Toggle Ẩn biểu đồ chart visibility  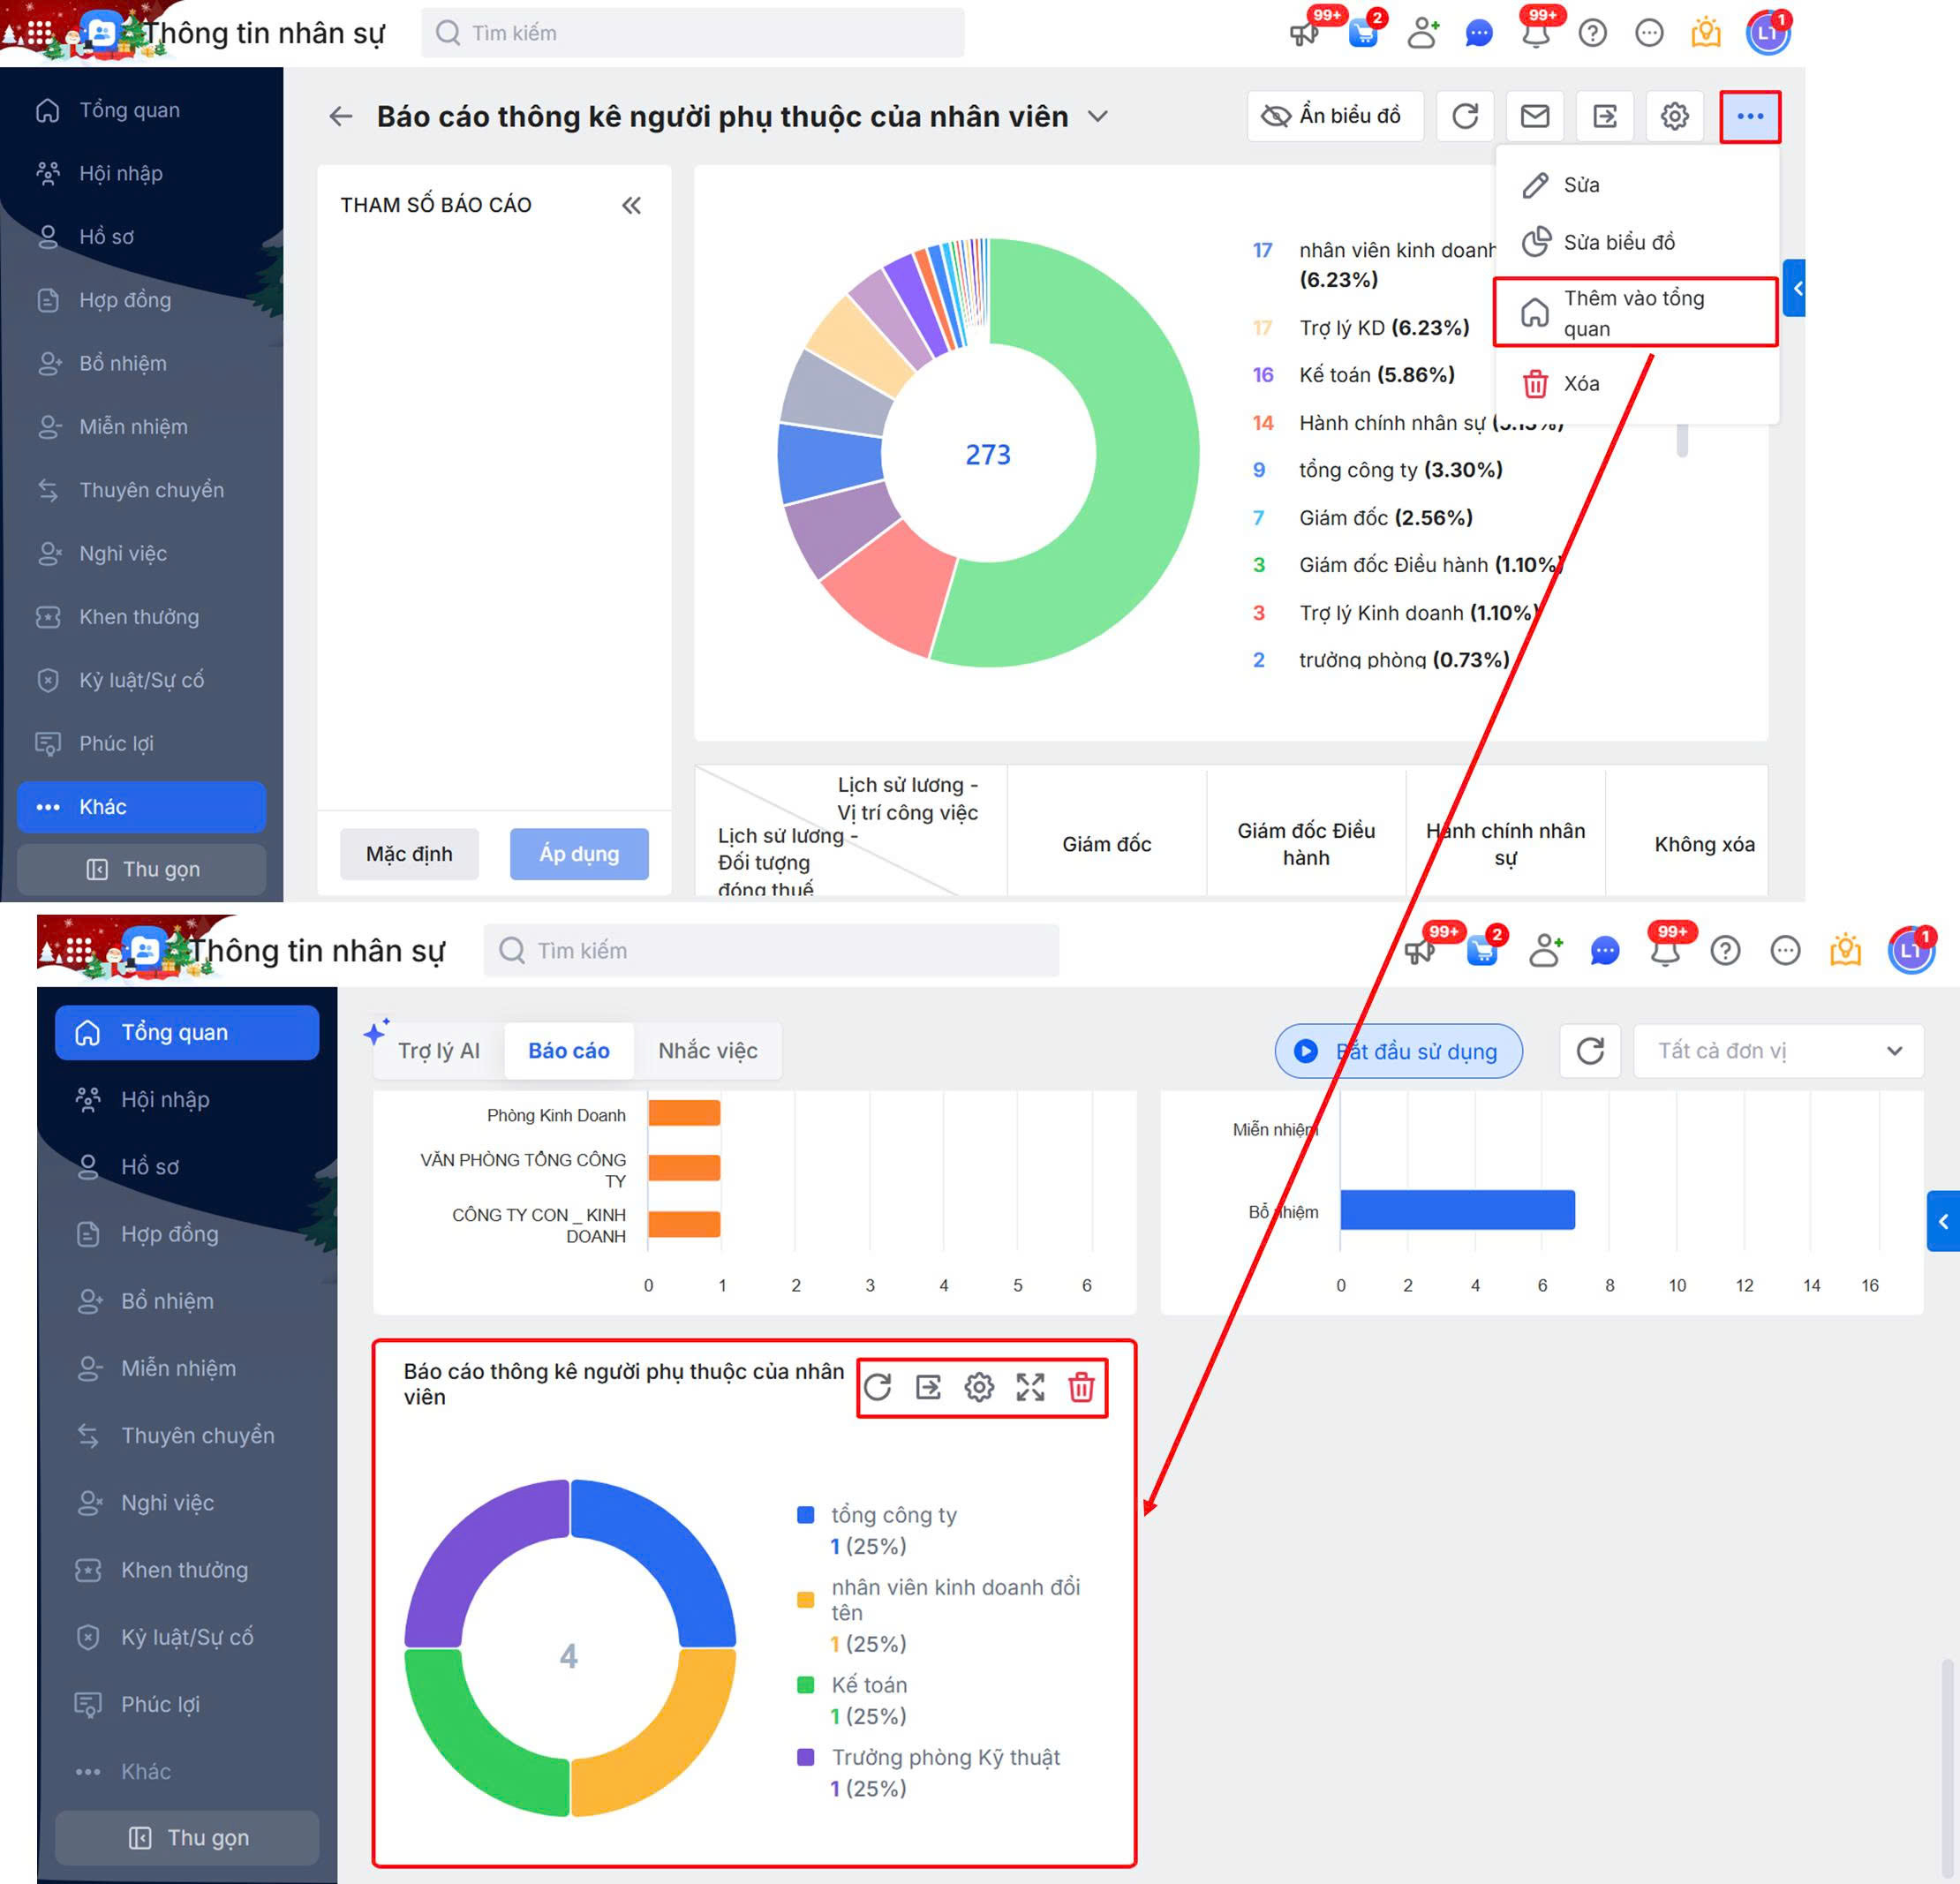click(1334, 116)
